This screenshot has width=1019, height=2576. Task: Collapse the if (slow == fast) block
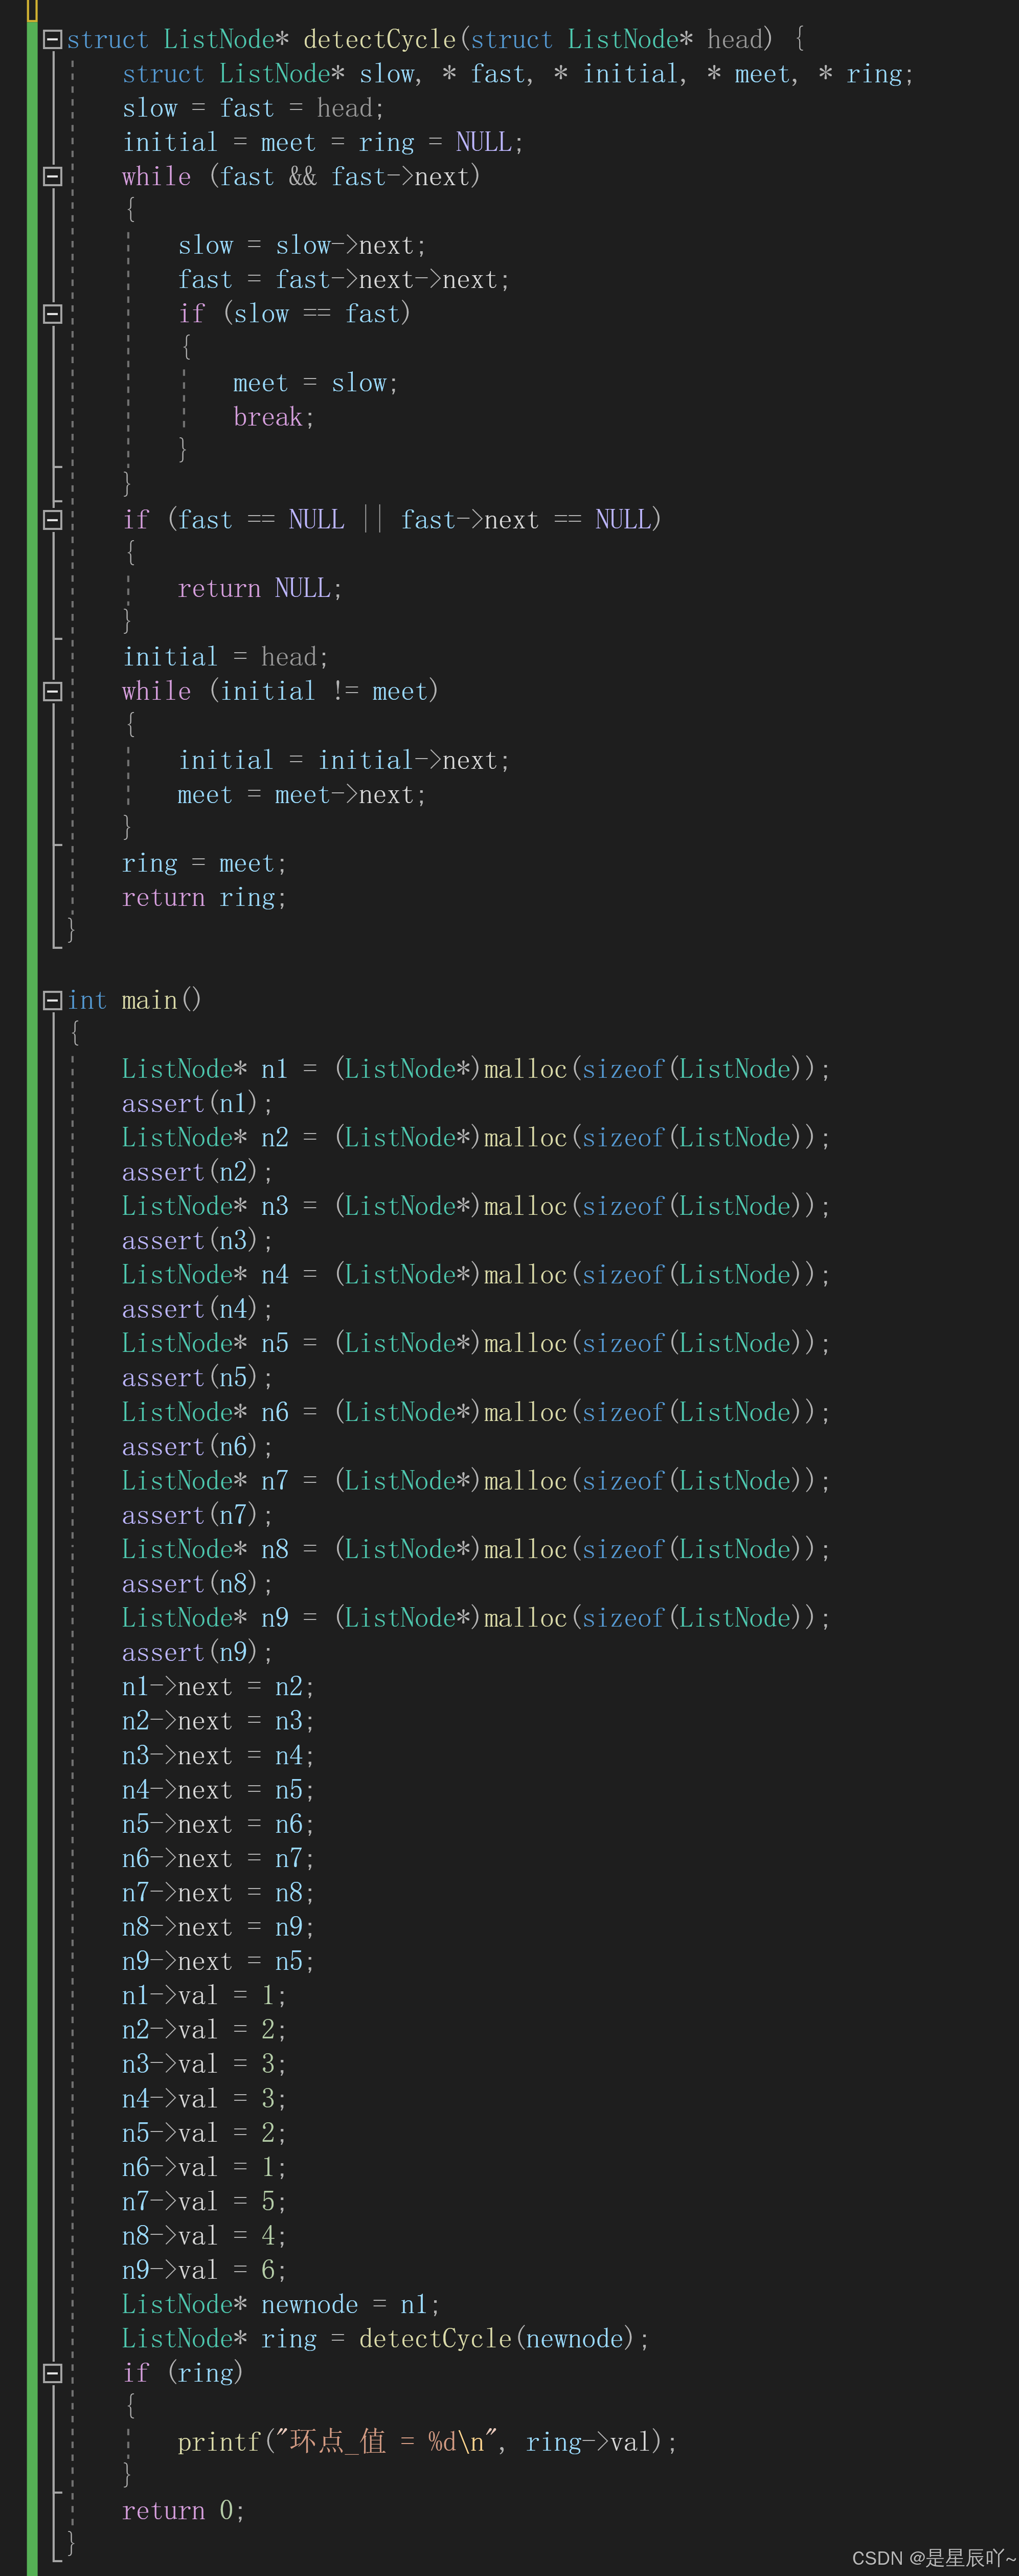click(53, 314)
